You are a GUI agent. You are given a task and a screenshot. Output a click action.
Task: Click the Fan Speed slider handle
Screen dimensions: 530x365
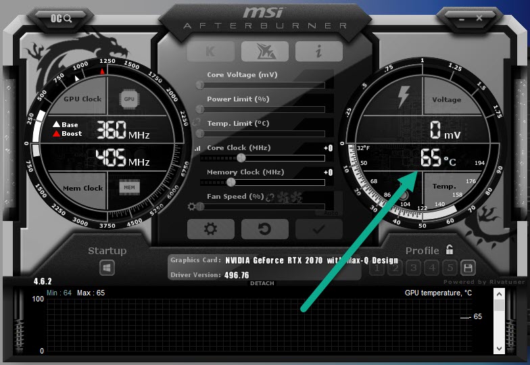tap(200, 207)
